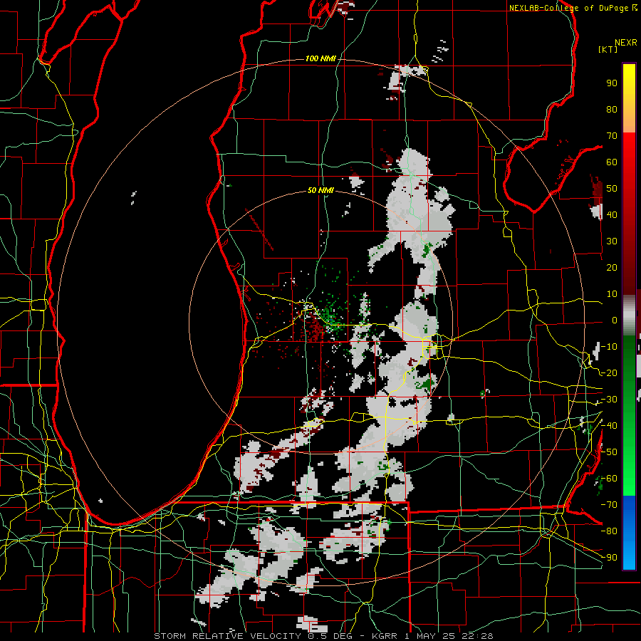
Task: Click the KT units label above the color scale
Action: [608, 49]
